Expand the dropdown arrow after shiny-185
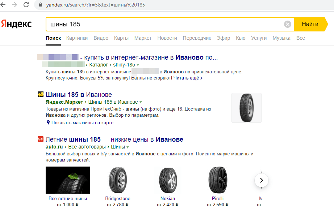Viewport: 334px width, 211px height. (x=138, y=65)
